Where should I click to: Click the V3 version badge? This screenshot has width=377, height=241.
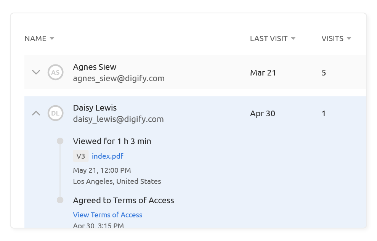(80, 156)
